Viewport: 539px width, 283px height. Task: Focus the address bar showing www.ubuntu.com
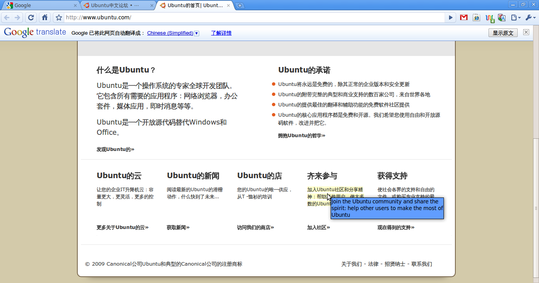254,17
